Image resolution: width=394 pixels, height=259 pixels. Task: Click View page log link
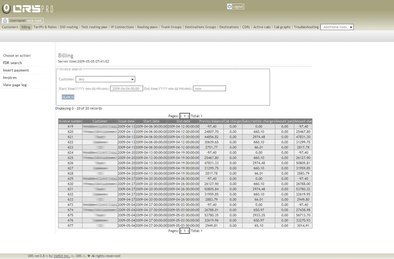click(15, 85)
